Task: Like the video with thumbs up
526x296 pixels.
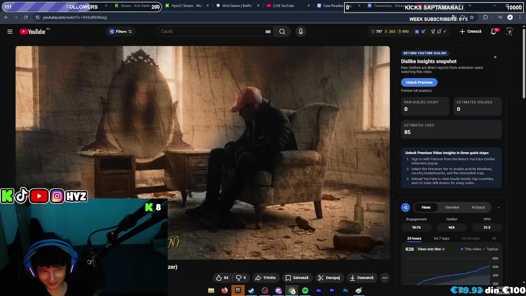Action: (x=222, y=278)
